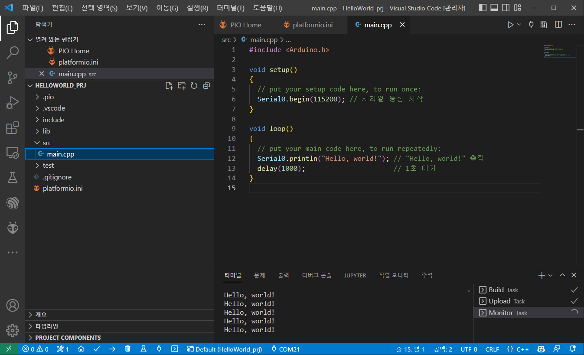The width and height of the screenshot is (584, 355).
Task: Open platformio.ini in the file tree
Action: (x=120, y=189)
